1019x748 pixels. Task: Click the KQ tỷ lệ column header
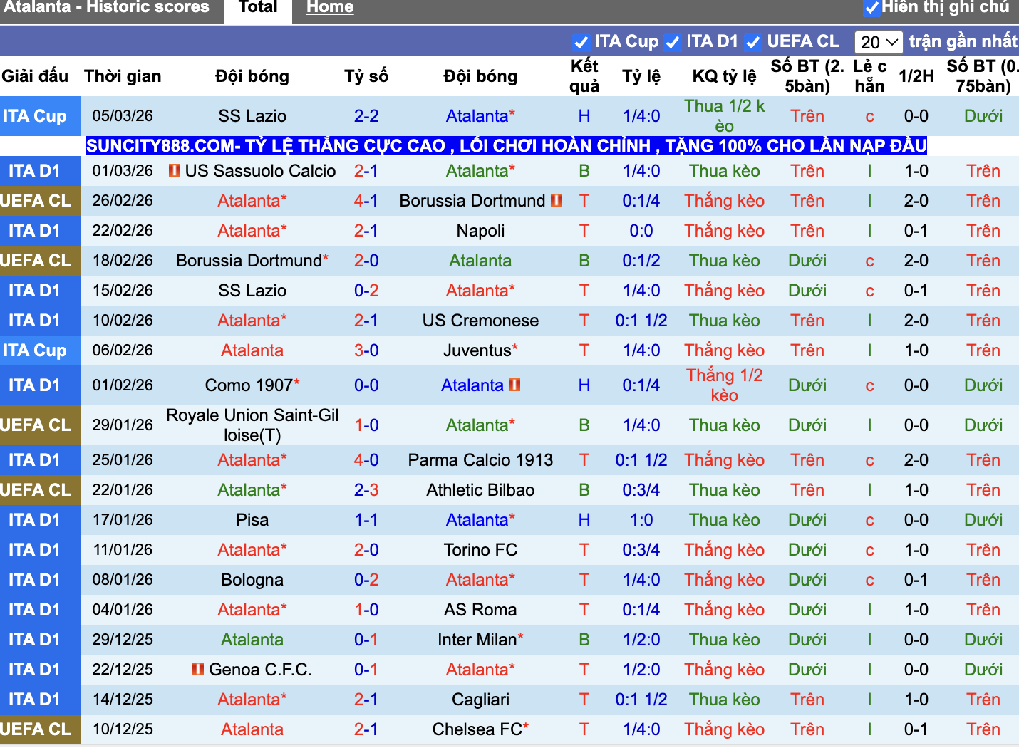click(725, 76)
